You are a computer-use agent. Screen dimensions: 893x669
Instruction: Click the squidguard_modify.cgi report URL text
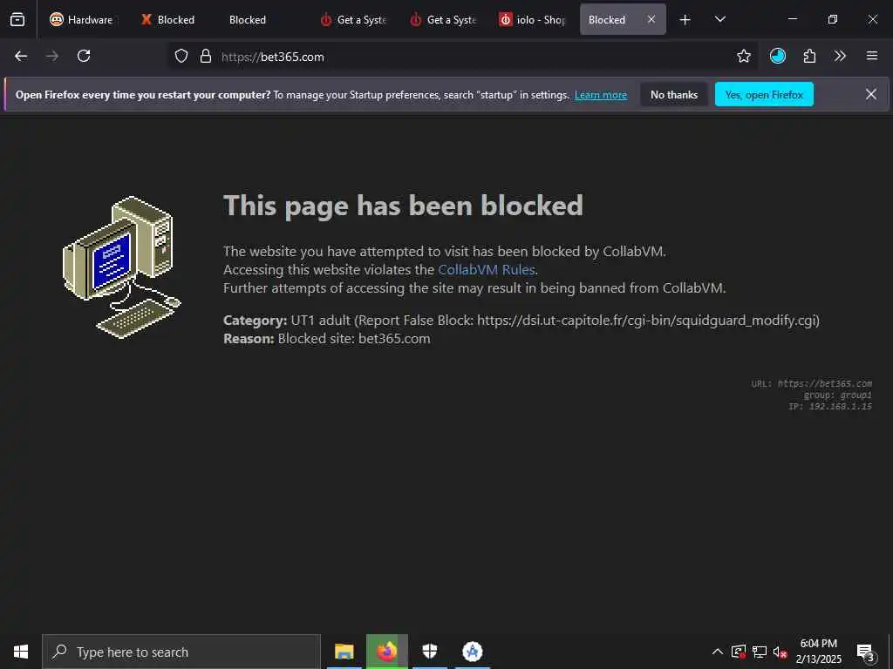tap(648, 321)
